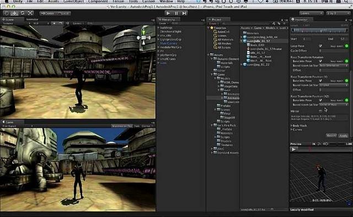Open Based Upon dropdown for Root Transform Position (XZ)
353x217 pixels.
click(334, 105)
